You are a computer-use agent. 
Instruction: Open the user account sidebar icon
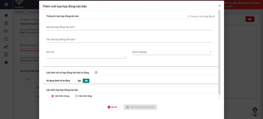point(6,39)
